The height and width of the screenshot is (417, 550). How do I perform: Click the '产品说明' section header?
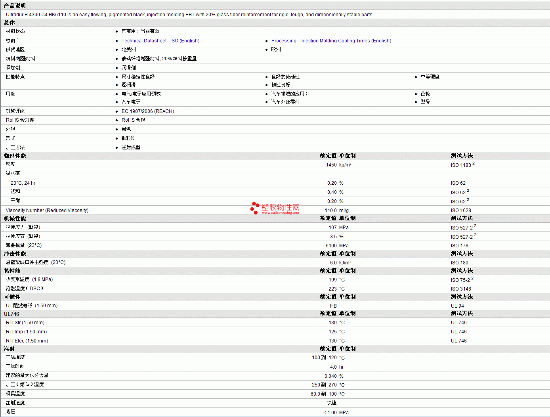pyautogui.click(x=15, y=6)
